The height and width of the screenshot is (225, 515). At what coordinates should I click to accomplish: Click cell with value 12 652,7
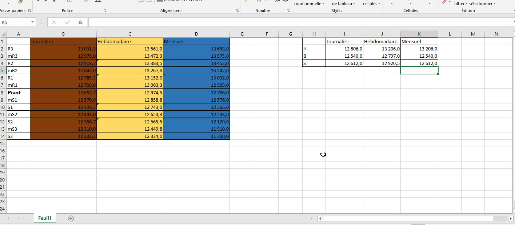pyautogui.click(x=63, y=93)
